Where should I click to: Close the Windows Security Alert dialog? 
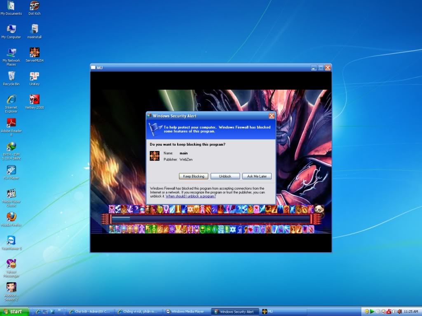272,116
